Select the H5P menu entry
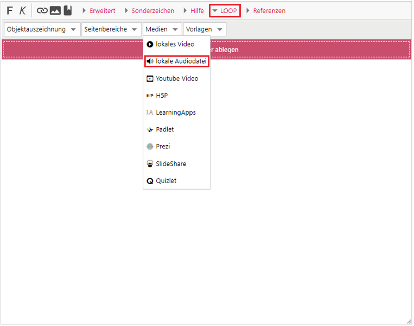 coord(176,96)
